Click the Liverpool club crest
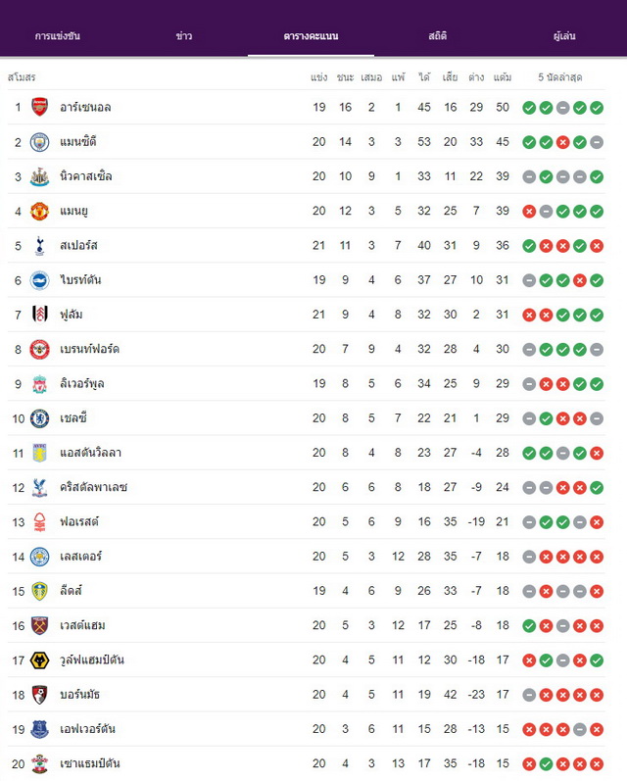 point(39,384)
